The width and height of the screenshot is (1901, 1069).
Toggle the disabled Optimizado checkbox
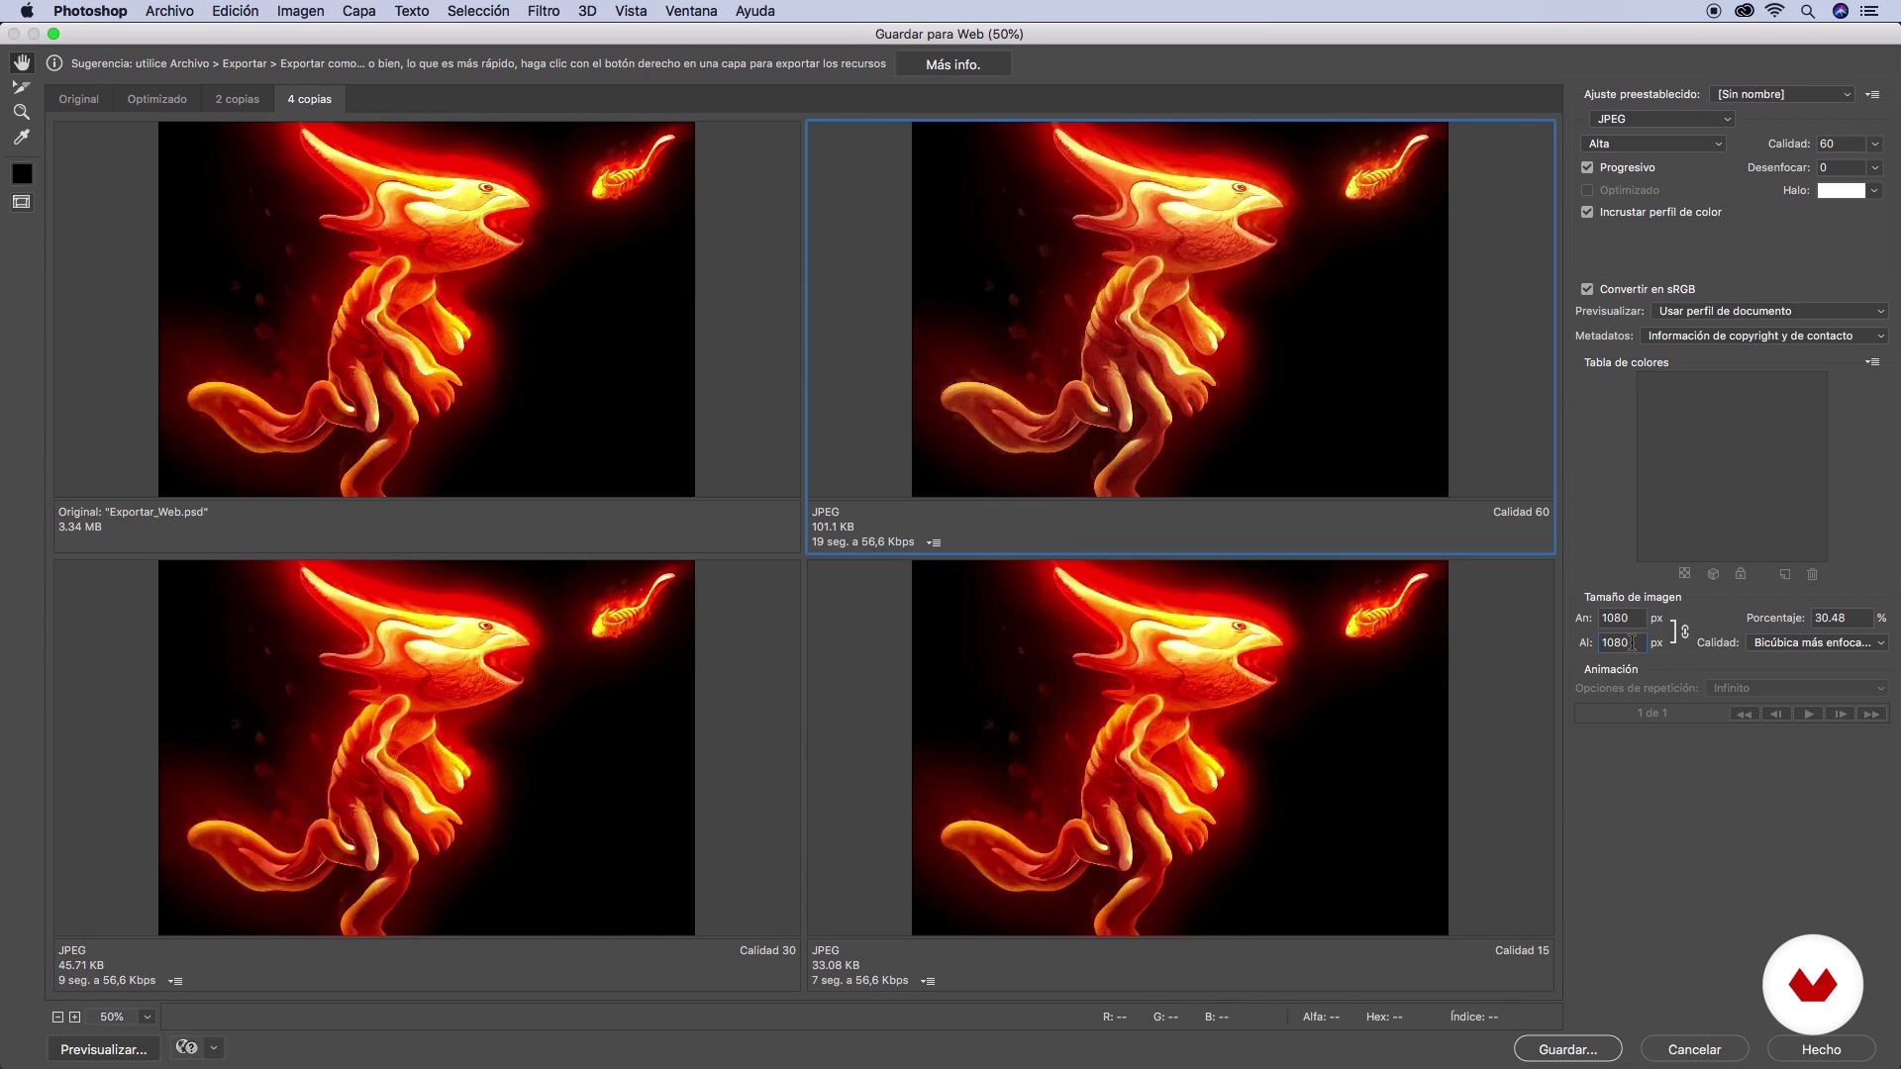coord(1587,191)
